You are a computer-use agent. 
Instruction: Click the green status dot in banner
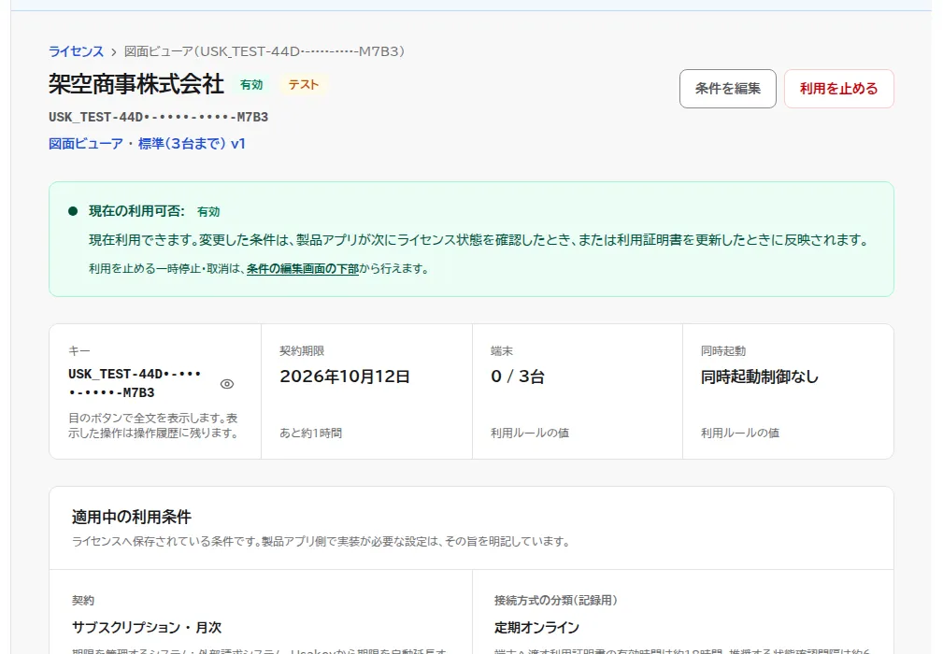pos(74,211)
